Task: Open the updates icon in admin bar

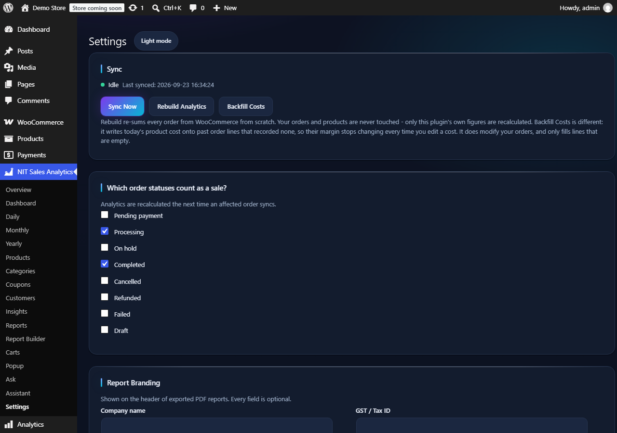Action: tap(133, 8)
